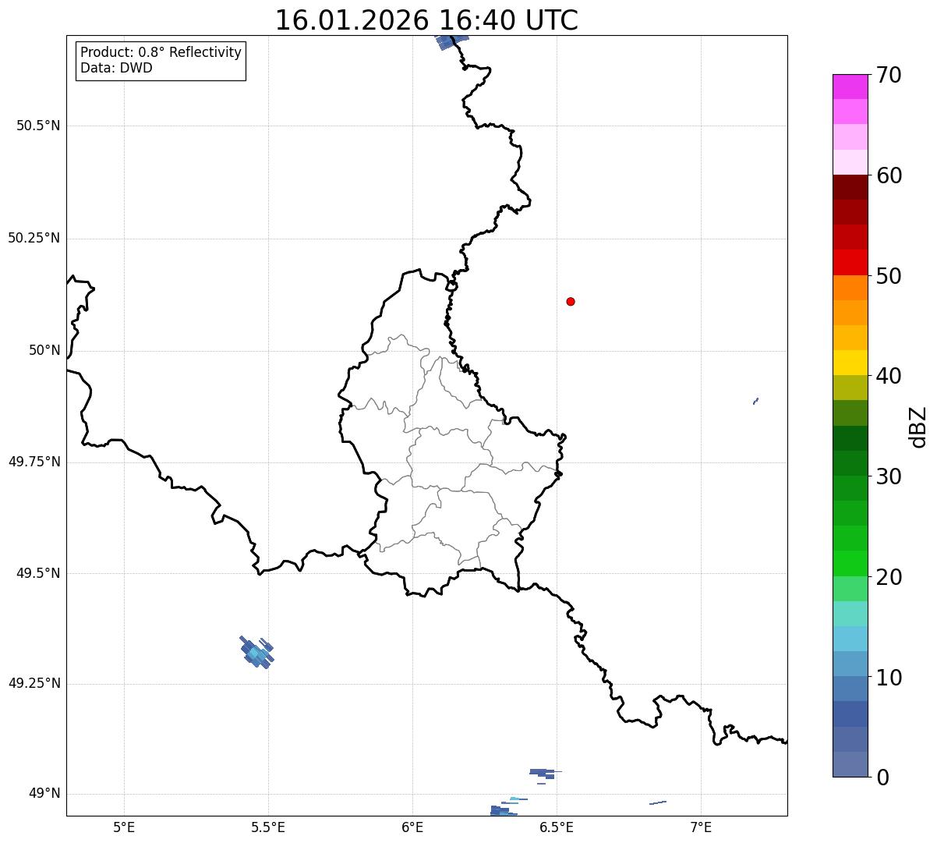Click the 49.5°N latitude label
The width and height of the screenshot is (937, 843).
click(x=38, y=573)
